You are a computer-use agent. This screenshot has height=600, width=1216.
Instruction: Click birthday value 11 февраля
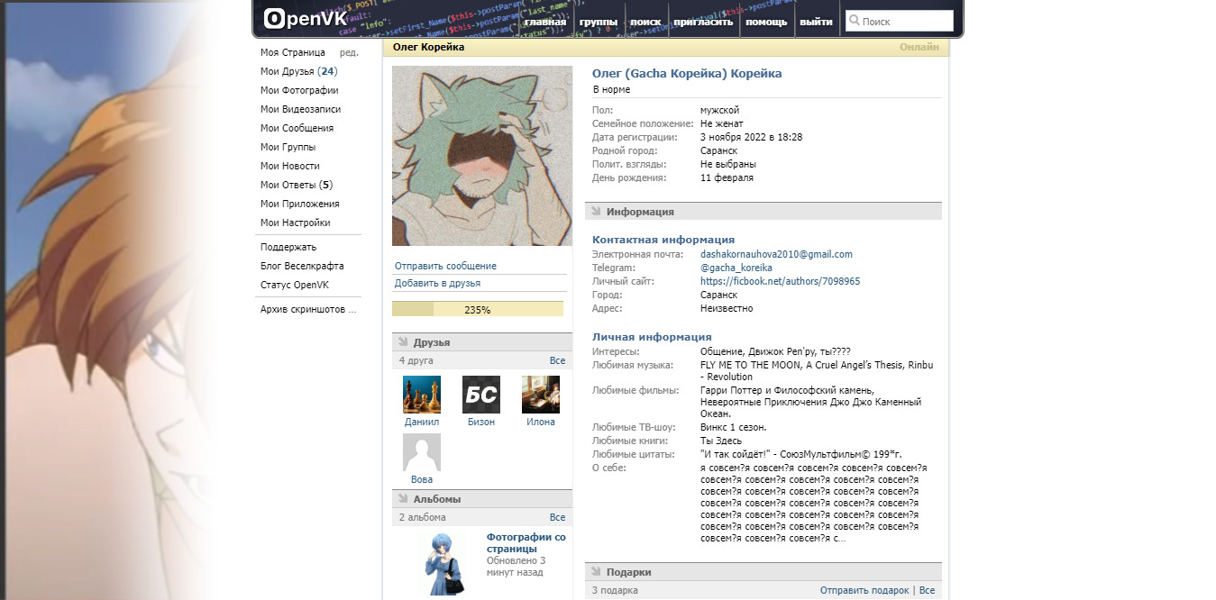(x=727, y=177)
